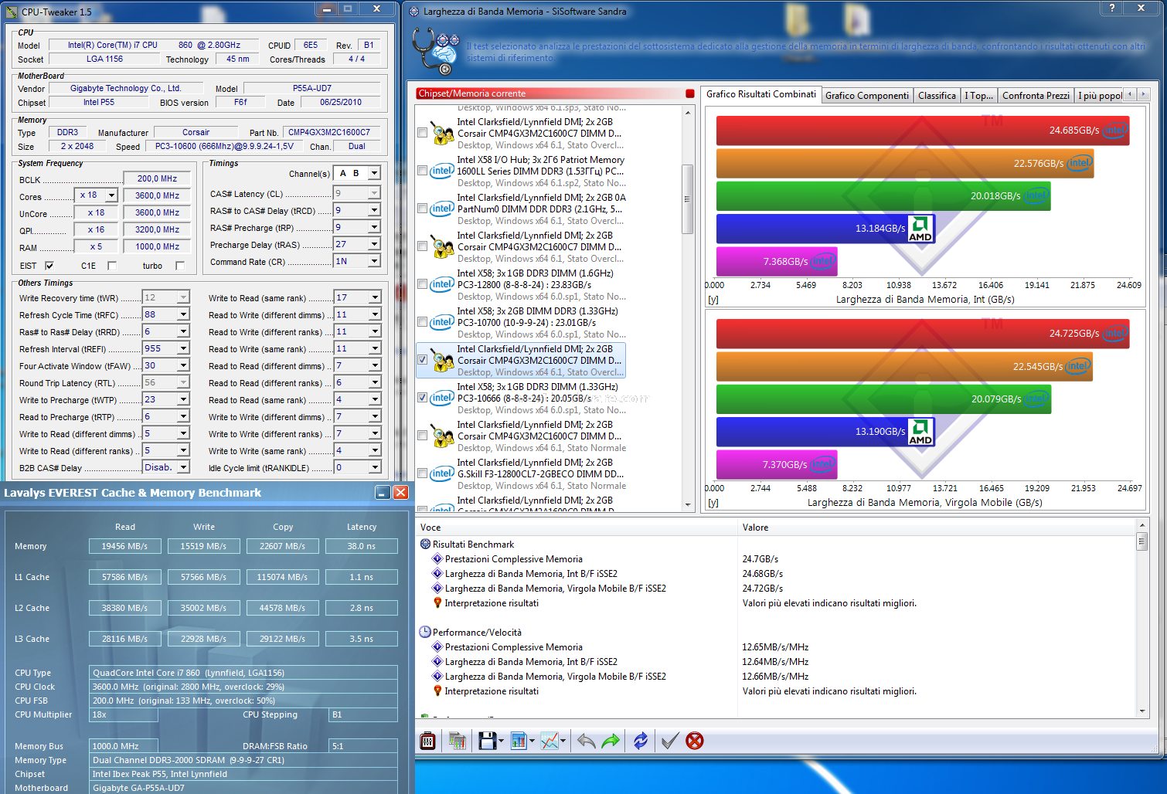The width and height of the screenshot is (1167, 794).
Task: Open the Command Rate (CR) dropdown
Action: pos(374,261)
